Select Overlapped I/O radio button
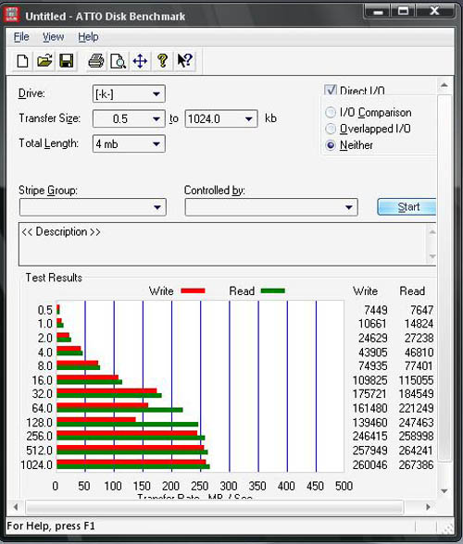This screenshot has width=463, height=544. [331, 129]
